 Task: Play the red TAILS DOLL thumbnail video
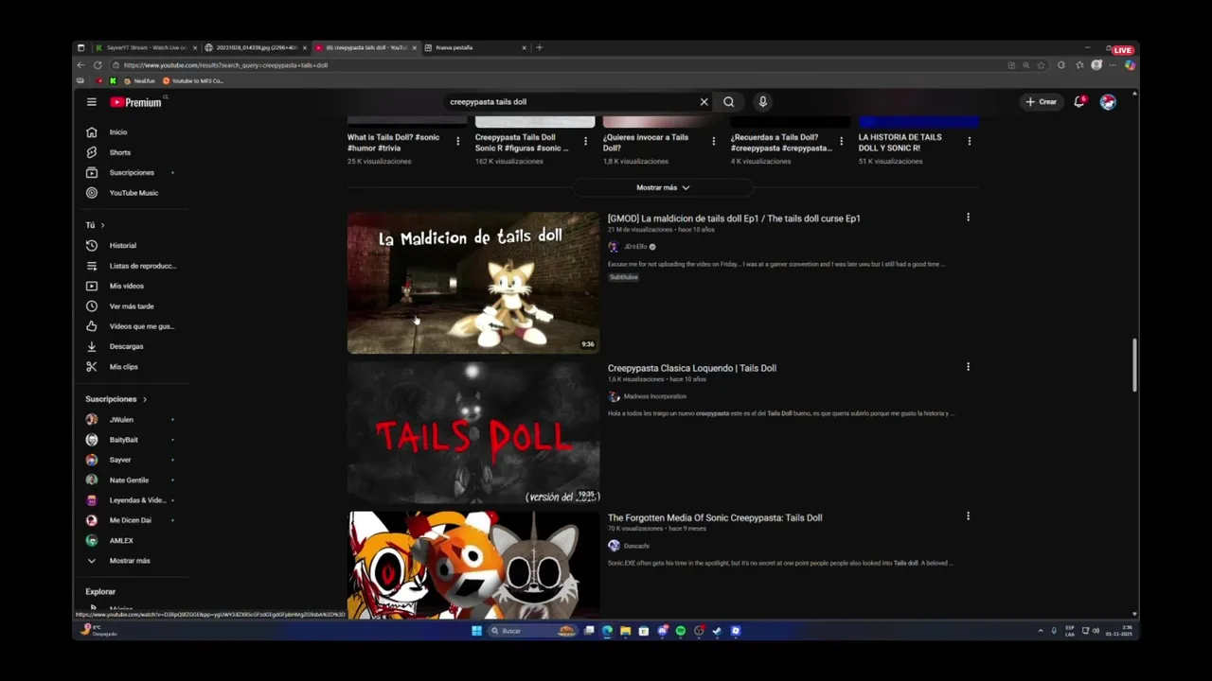(473, 432)
